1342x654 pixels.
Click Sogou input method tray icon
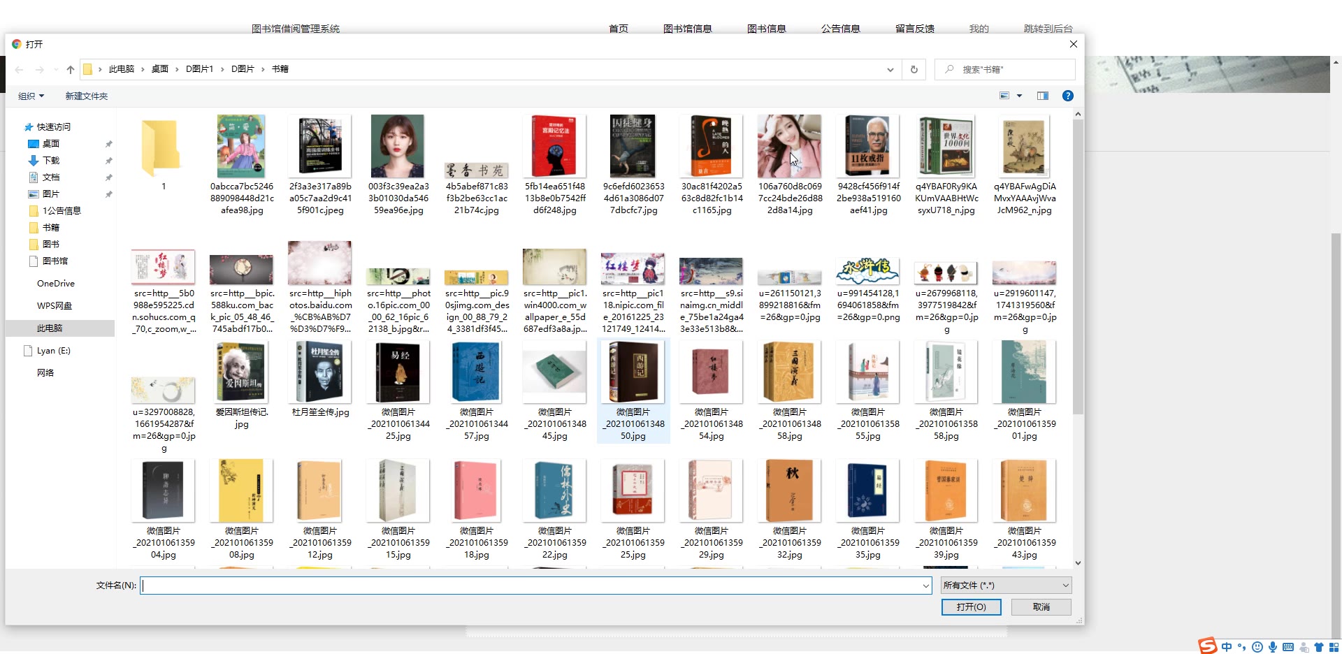coord(1207,646)
